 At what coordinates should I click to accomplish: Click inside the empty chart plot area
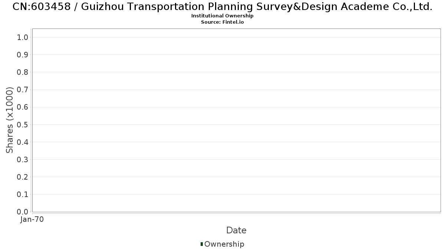(236, 120)
